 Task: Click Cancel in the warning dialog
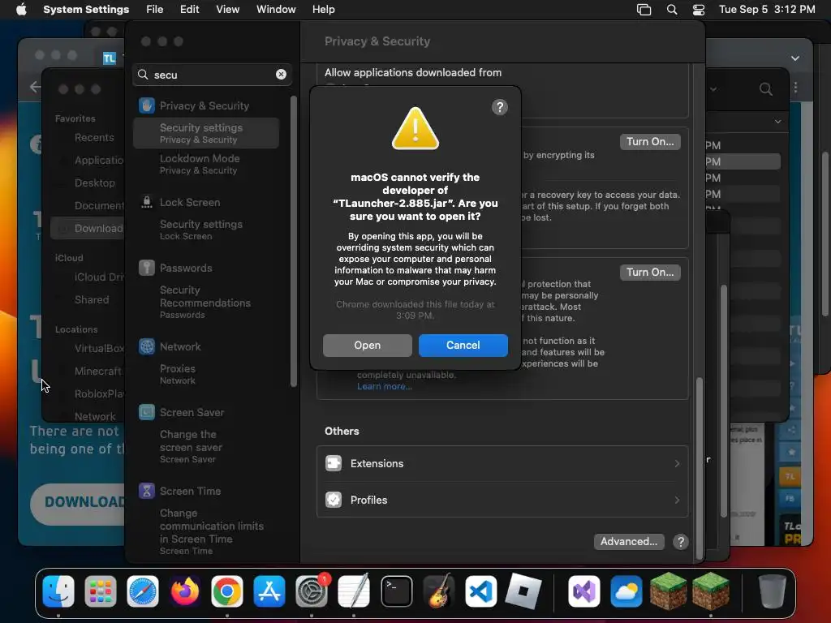[x=463, y=345]
